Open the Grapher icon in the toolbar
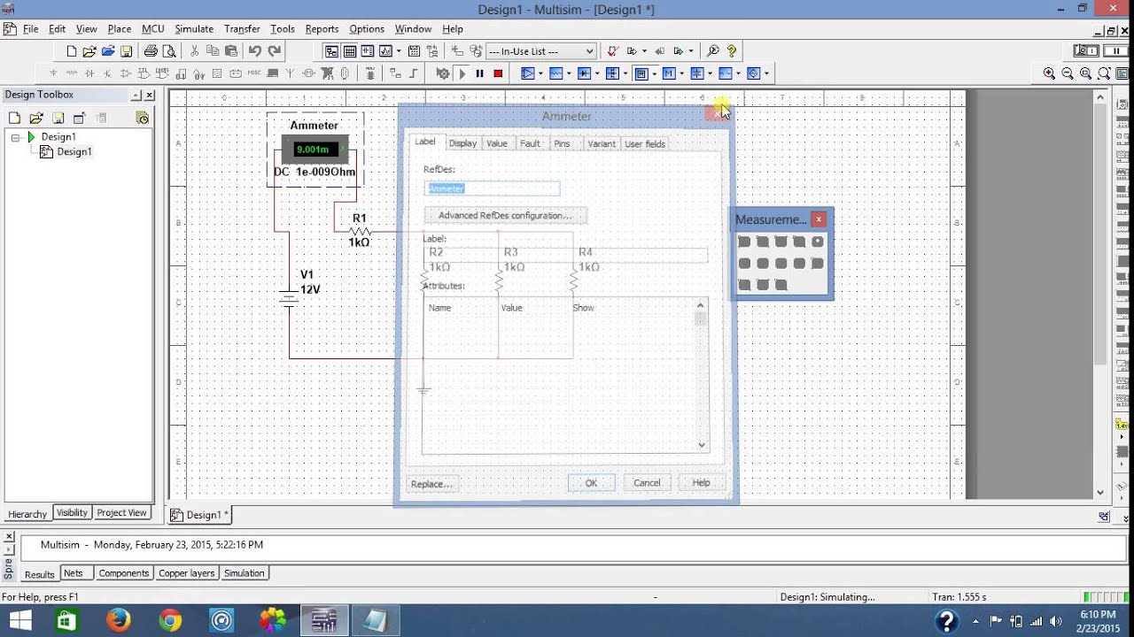This screenshot has width=1134, height=637. click(387, 51)
